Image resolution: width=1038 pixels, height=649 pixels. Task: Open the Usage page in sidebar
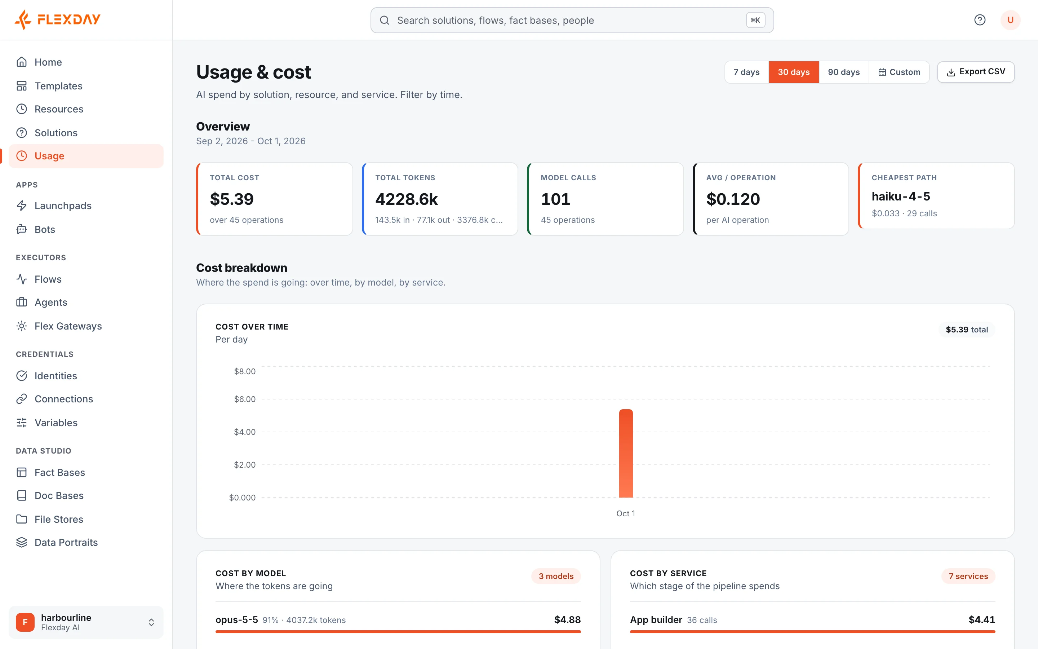(x=86, y=156)
